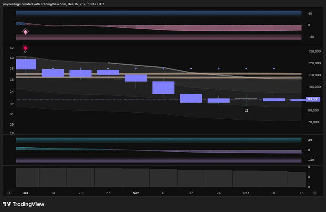Screen dimensions: 326x212
Task: Click the 89,531 current price label
Action: (x=313, y=99)
